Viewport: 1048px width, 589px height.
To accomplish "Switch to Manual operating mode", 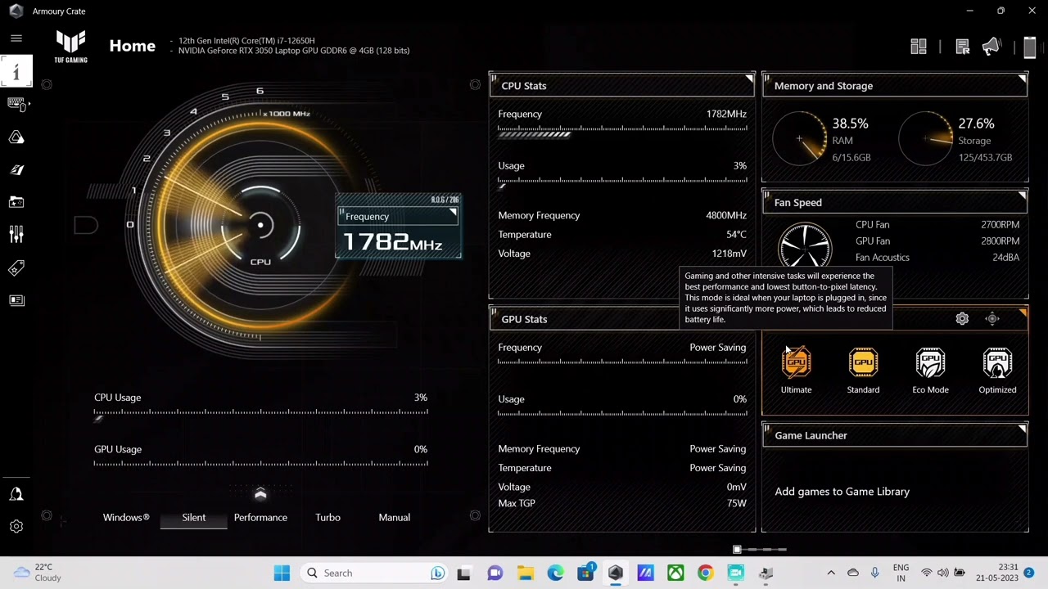I will click(x=394, y=517).
